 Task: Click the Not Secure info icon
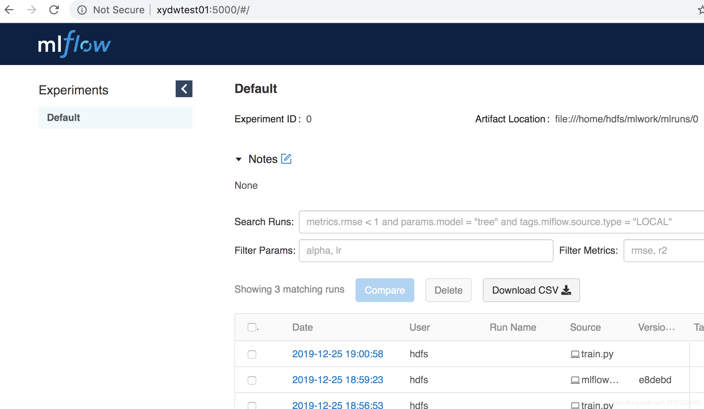tap(82, 10)
